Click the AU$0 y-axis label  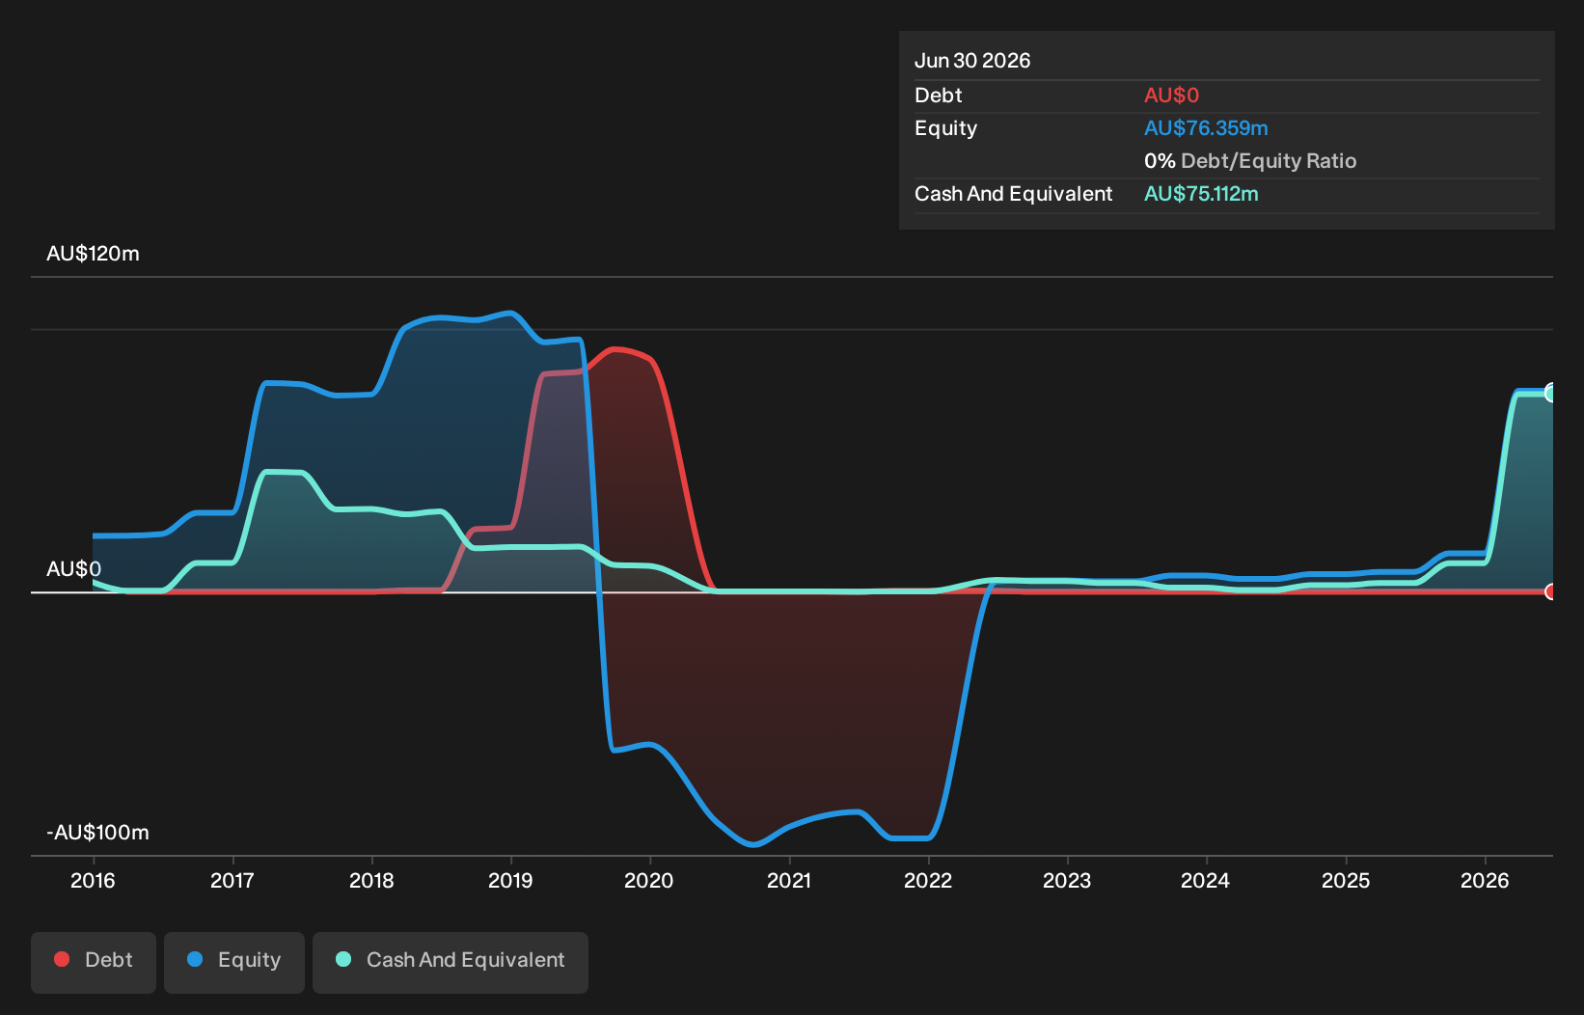coord(73,569)
